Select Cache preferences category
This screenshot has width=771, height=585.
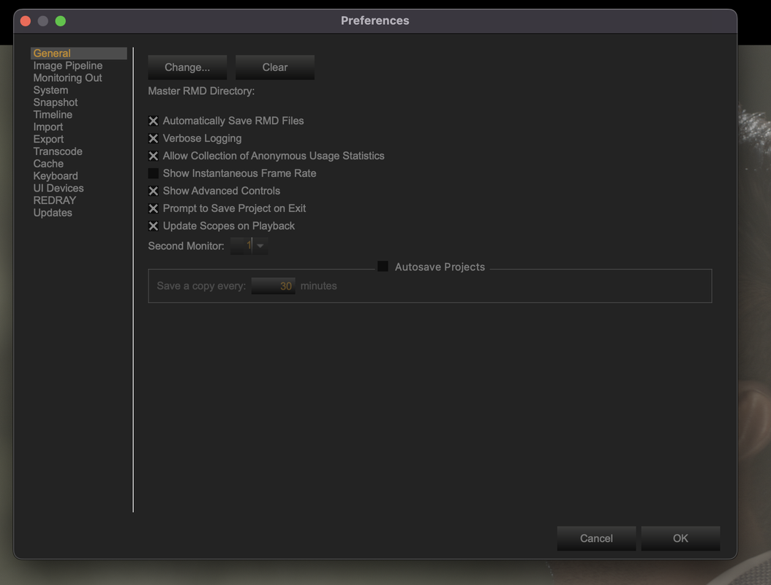coord(48,164)
